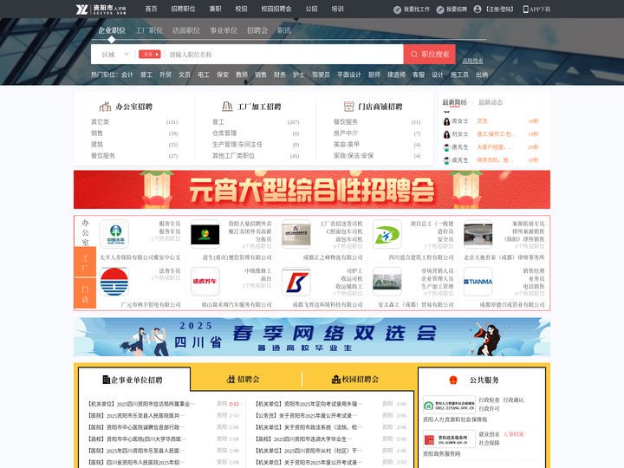The height and width of the screenshot is (468, 624).
Task: Click the red 更多 tag in search bar
Action: click(150, 54)
